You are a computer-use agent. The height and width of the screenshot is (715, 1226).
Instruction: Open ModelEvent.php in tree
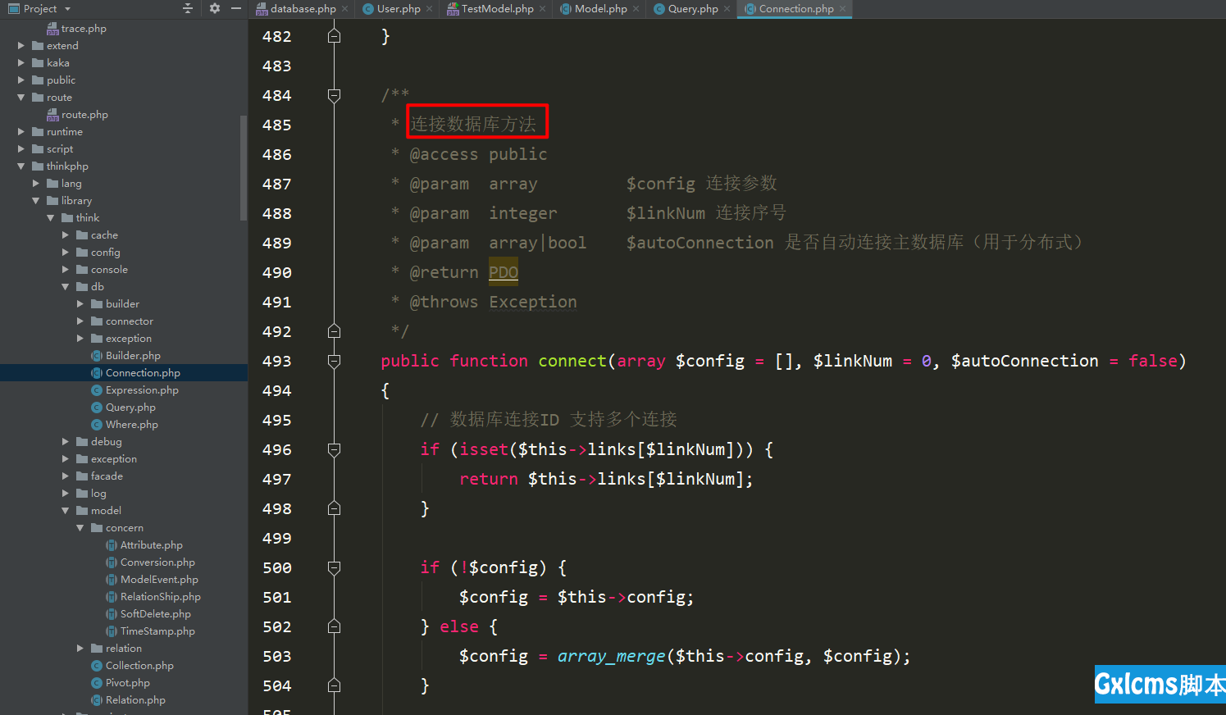tap(159, 580)
